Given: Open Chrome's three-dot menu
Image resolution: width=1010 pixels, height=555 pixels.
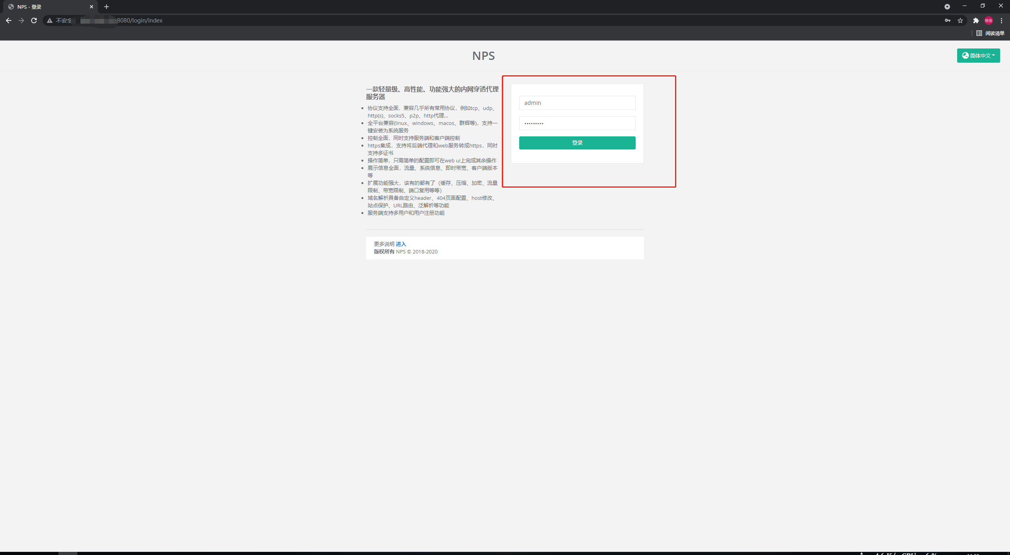Looking at the screenshot, I should (x=1001, y=20).
